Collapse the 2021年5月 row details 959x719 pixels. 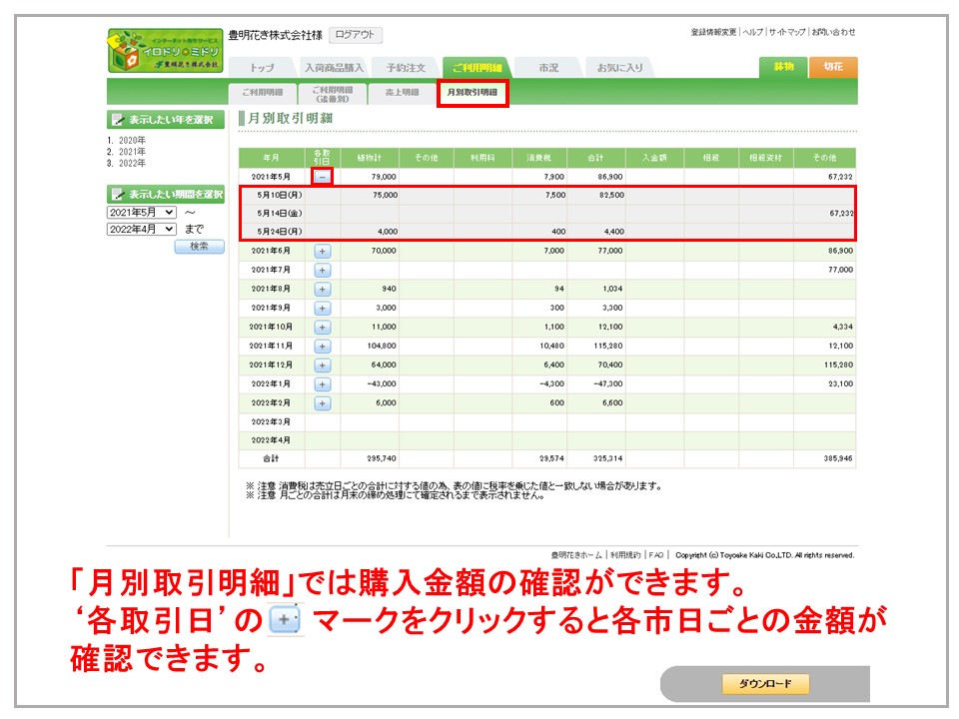coord(322,176)
